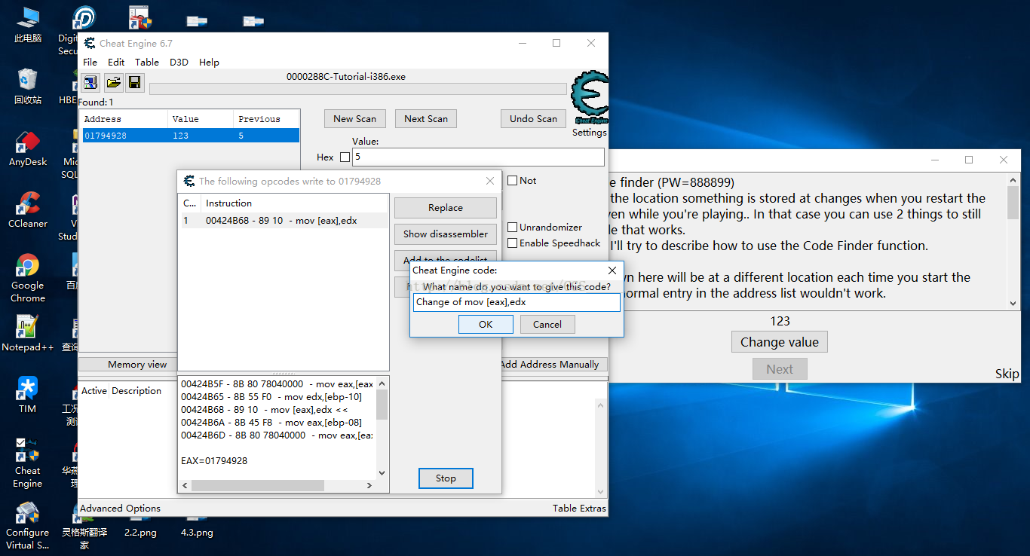This screenshot has width=1030, height=556.
Task: Open the Table menu
Action: (147, 63)
